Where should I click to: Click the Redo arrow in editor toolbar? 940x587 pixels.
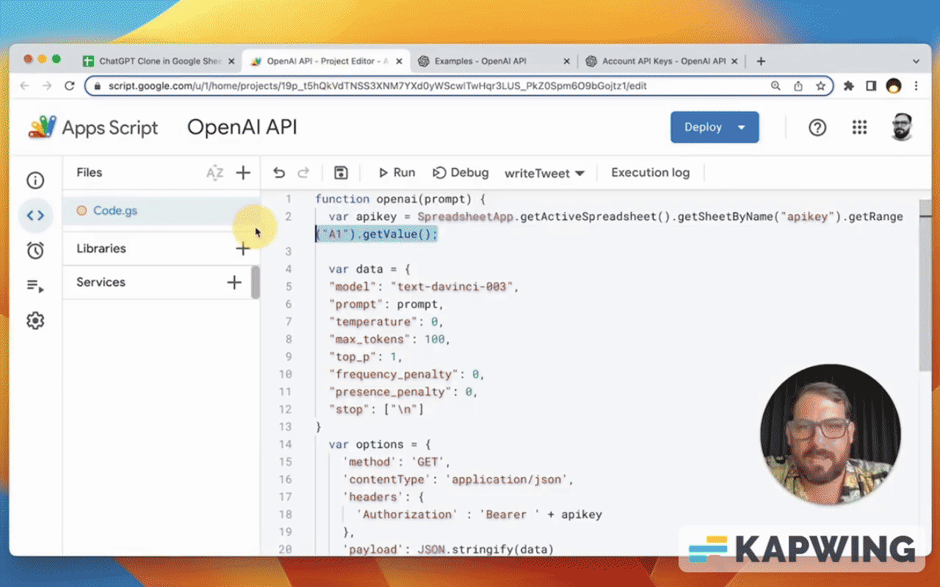click(303, 173)
